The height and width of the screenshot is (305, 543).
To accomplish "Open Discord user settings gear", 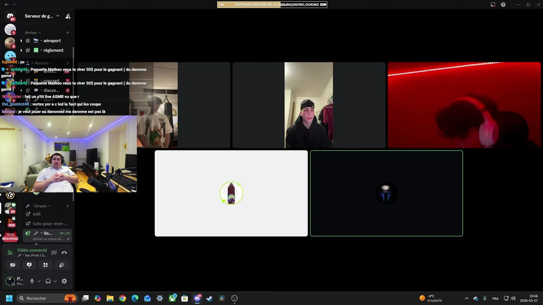I will (64, 281).
